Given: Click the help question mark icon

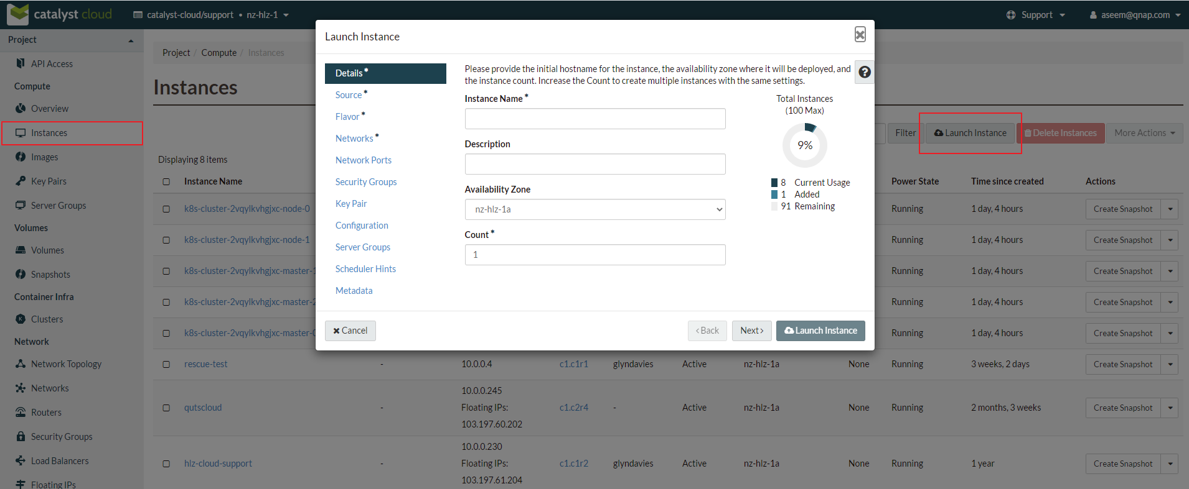Looking at the screenshot, I should 864,72.
